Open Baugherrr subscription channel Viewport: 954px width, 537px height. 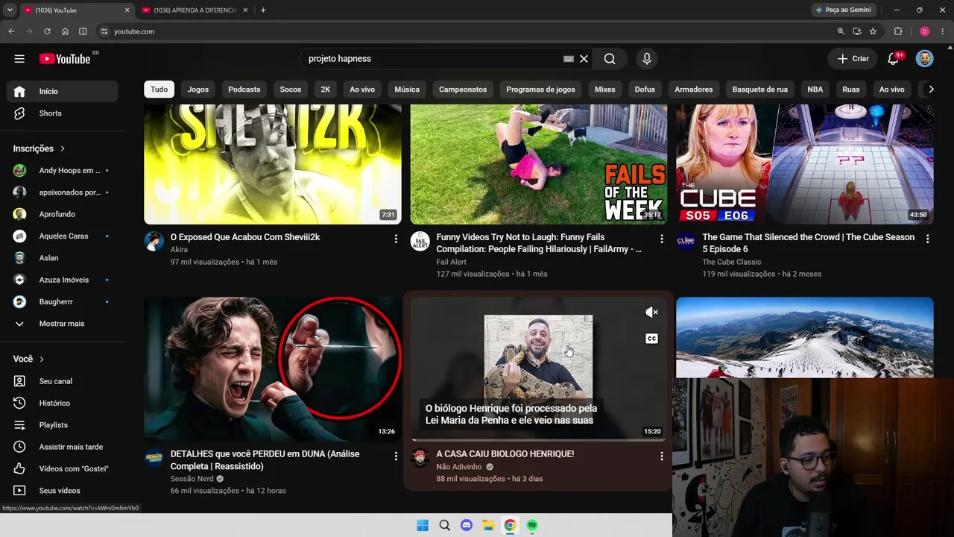pyautogui.click(x=63, y=302)
